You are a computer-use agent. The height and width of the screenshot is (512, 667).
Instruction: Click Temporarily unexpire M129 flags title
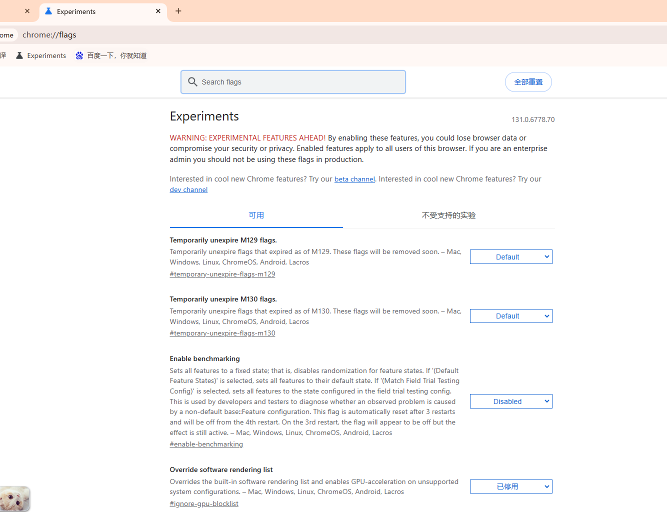tap(223, 240)
